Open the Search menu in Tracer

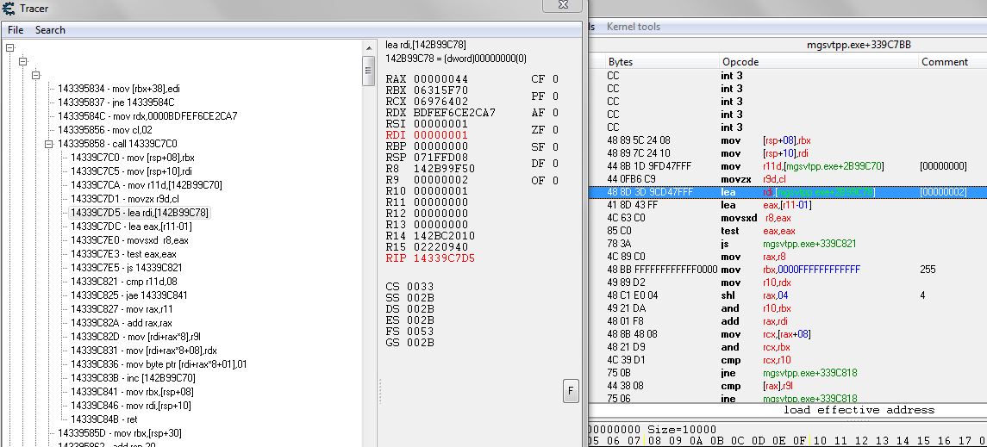[50, 30]
